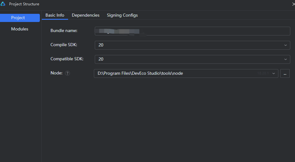Image resolution: width=295 pixels, height=162 pixels.
Task: Click the Node help question-mark icon
Action: [x=67, y=73]
